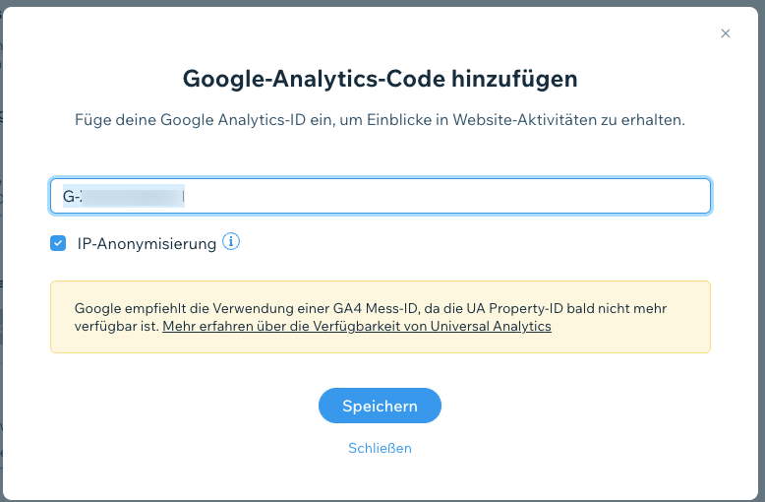Click the subtitle about Website-Aktivitäten
Screen dimensions: 765x502
381,120
